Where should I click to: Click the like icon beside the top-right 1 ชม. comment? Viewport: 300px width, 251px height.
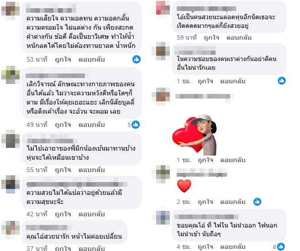click(x=282, y=81)
